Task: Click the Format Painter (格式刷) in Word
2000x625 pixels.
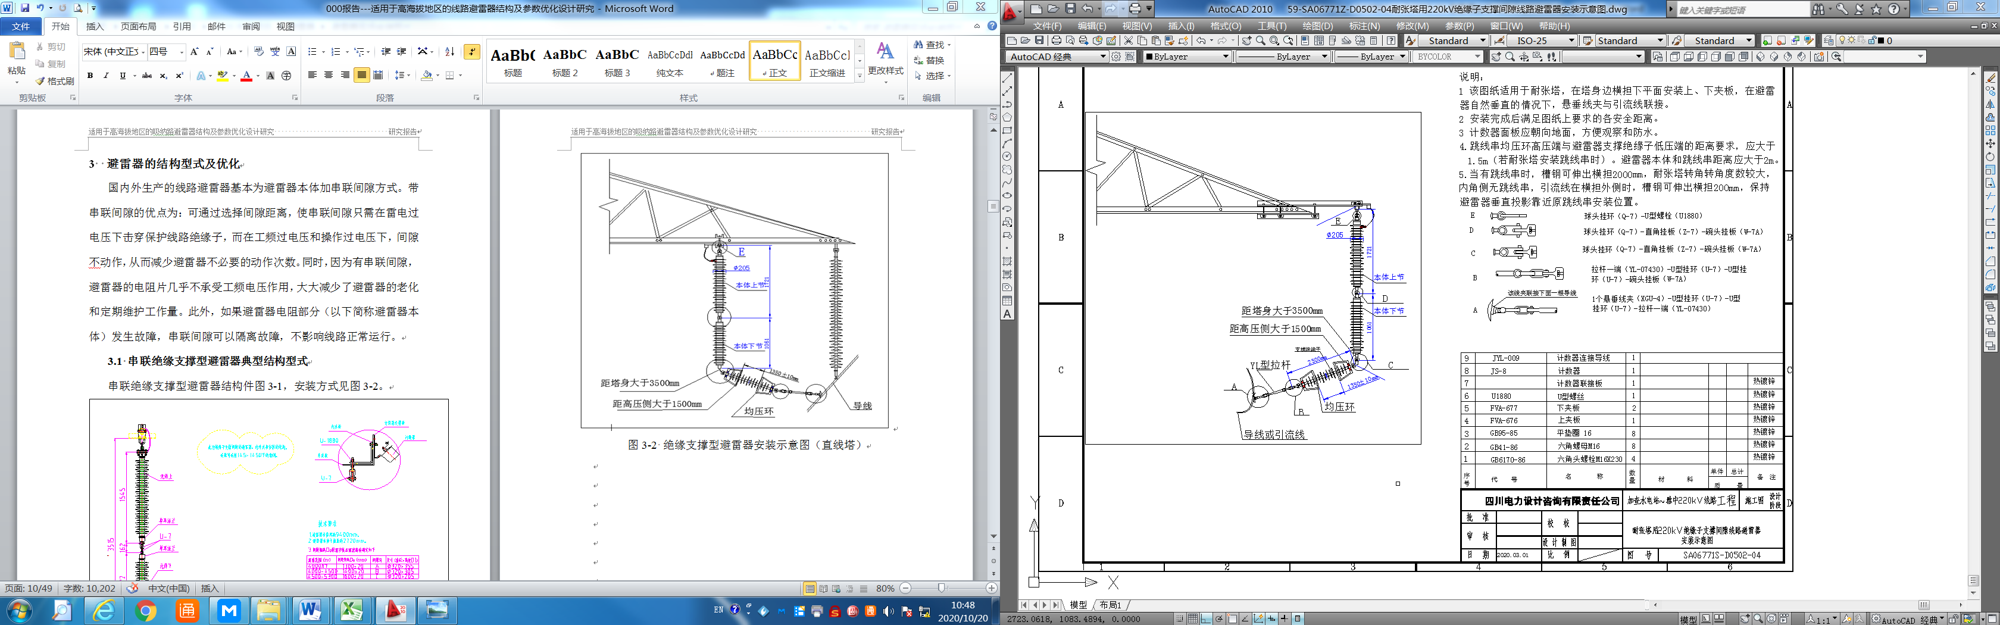Action: pyautogui.click(x=54, y=81)
